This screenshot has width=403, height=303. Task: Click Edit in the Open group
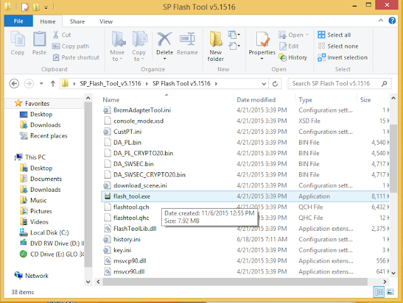289,46
